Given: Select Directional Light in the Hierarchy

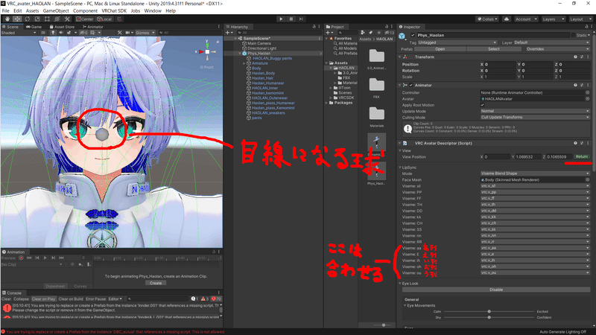Looking at the screenshot, I should [x=261, y=48].
